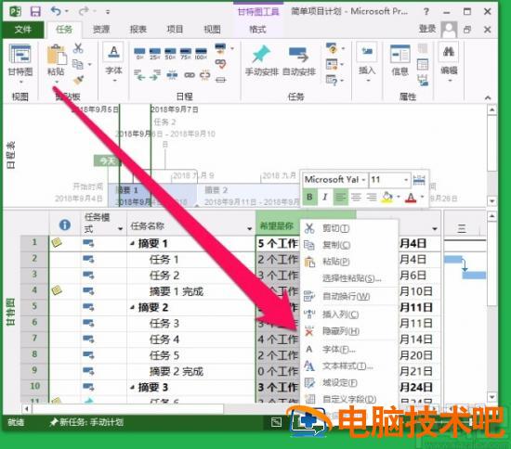The height and width of the screenshot is (449, 511).
Task: Open the undo history dropdown arrow
Action: pos(66,11)
